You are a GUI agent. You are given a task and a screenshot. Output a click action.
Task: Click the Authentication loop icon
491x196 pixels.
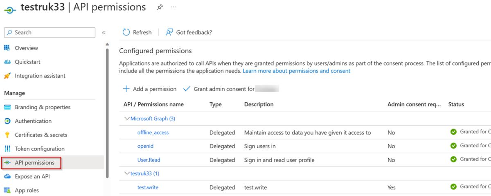point(7,121)
